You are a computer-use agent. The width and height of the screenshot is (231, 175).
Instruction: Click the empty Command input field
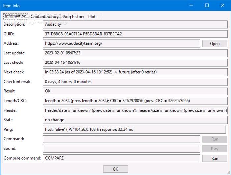click(121, 139)
